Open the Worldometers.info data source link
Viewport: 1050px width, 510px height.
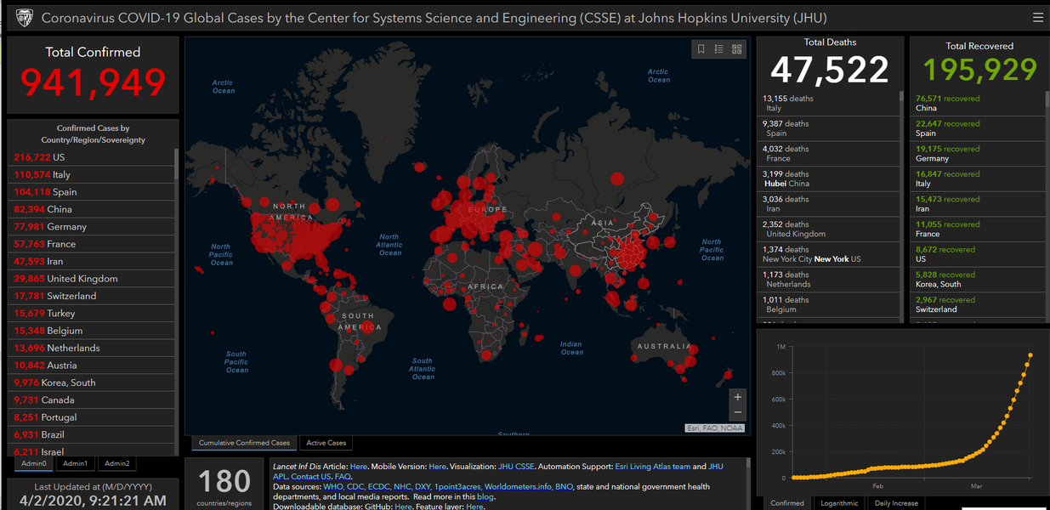click(518, 487)
